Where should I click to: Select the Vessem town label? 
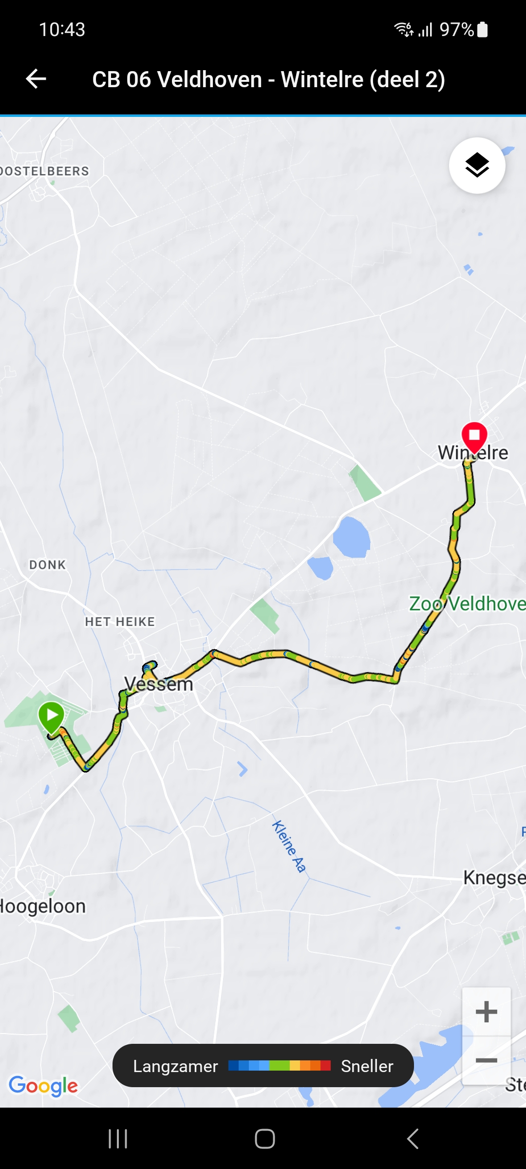tap(159, 684)
